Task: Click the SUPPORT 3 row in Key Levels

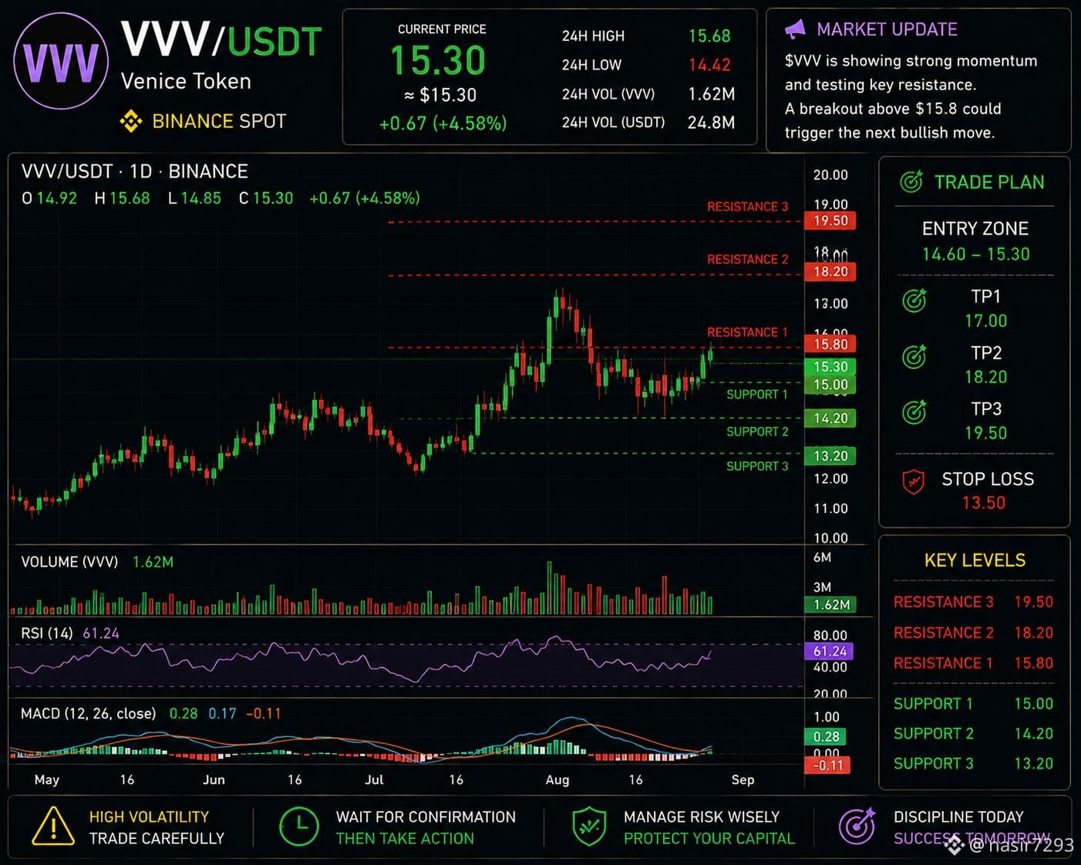Action: point(973,764)
